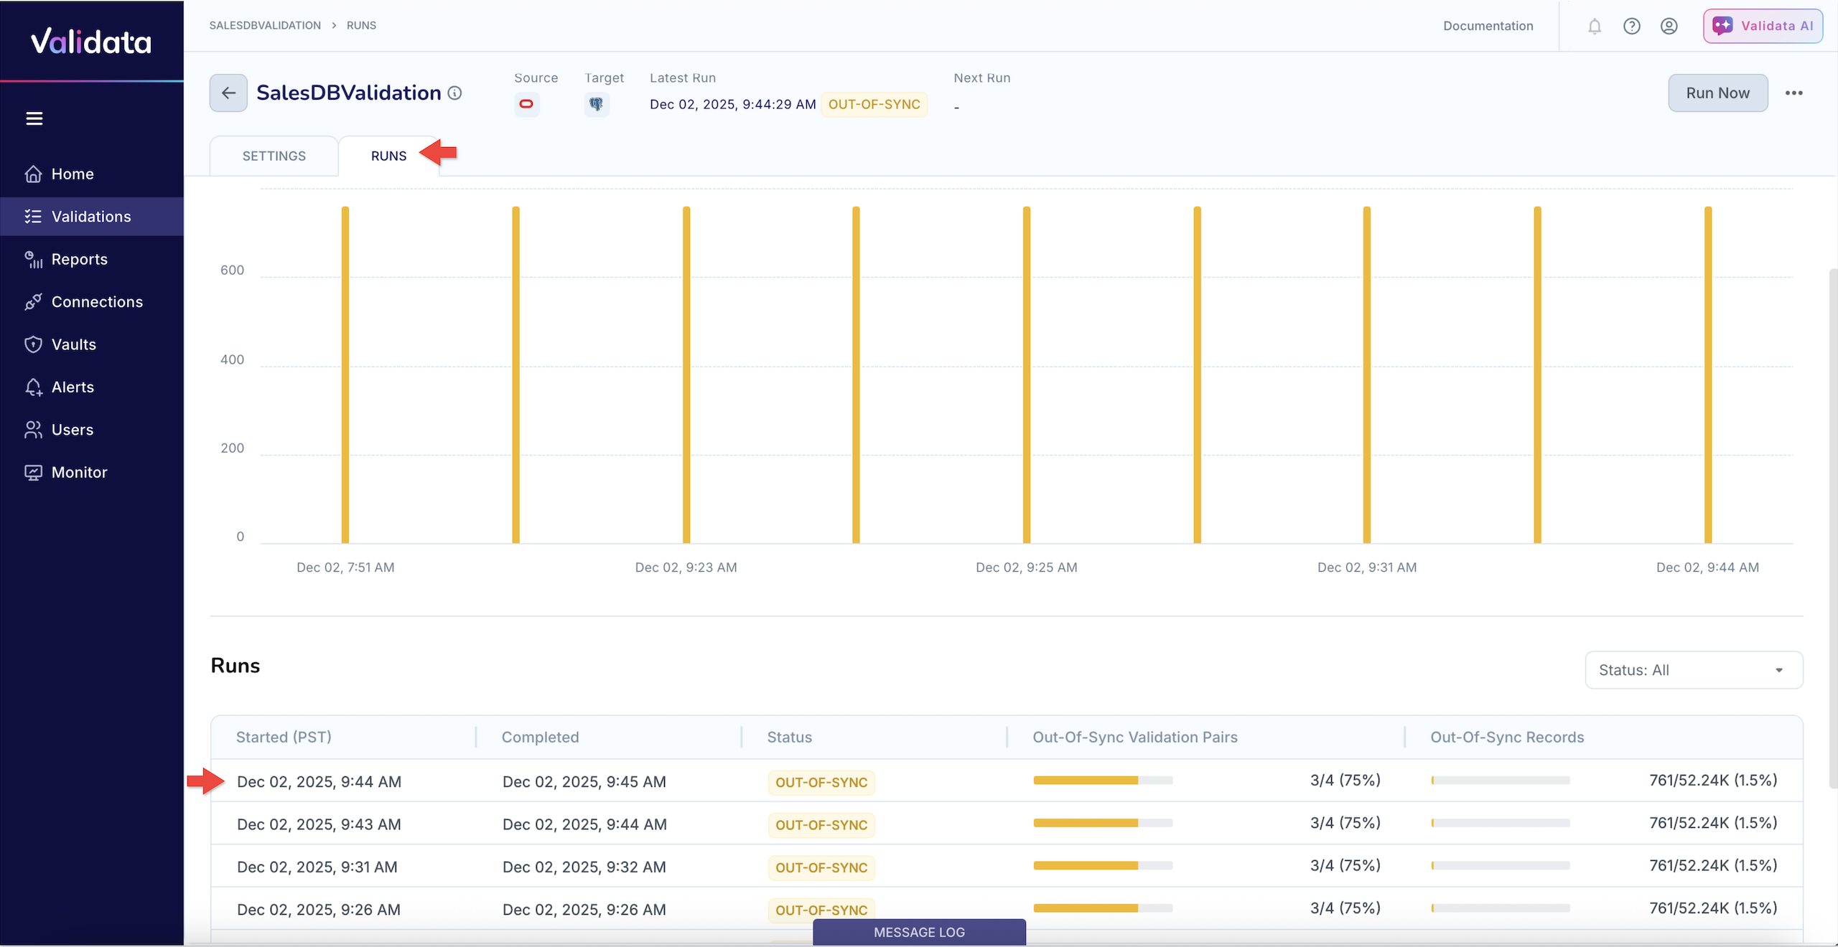Click the Run Now button
Screen dimensions: 1838x947
point(1717,93)
